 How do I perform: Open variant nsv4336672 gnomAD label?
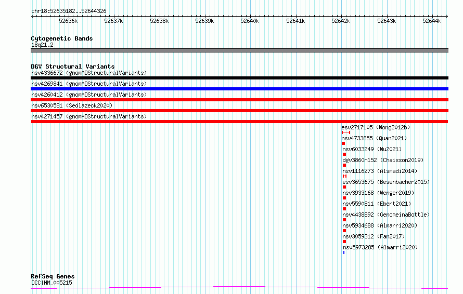tap(89, 73)
